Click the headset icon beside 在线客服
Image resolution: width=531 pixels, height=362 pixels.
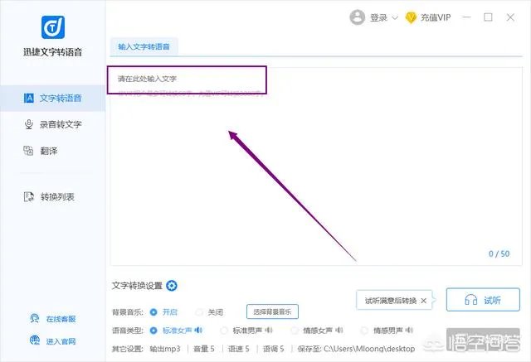tap(35, 318)
